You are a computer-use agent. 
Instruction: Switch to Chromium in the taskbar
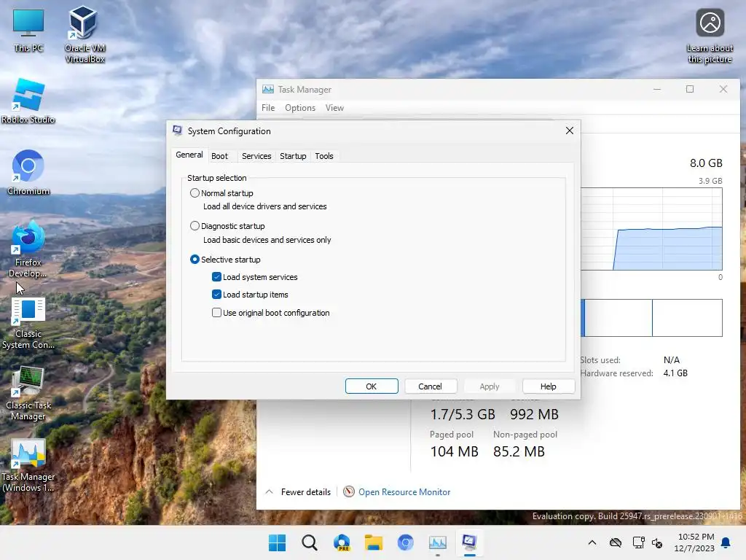(x=405, y=542)
